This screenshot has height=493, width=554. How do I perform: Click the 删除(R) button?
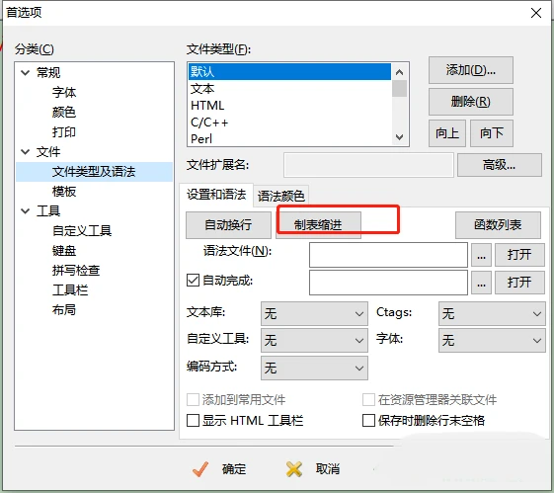471,102
